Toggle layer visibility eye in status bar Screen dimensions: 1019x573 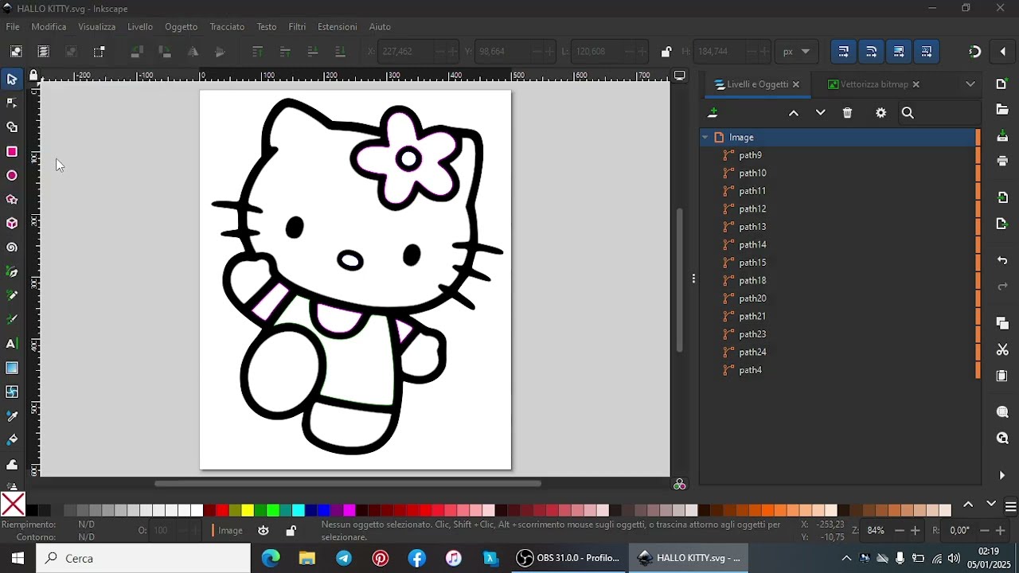point(264,531)
